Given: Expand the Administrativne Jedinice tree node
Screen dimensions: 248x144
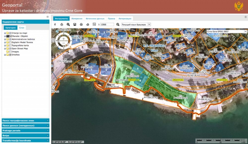Looking at the screenshot, I should click(x=5, y=39).
